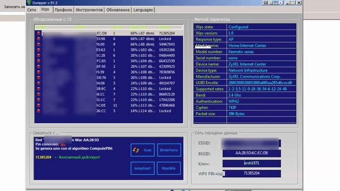Screen dimensions: 340x191
Task: Select PIN 17042208 in network list
Action: pyautogui.click(x=167, y=100)
